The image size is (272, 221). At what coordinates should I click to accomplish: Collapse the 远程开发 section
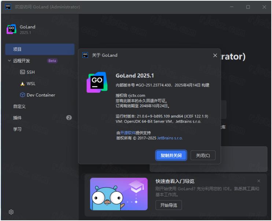[x=9, y=60]
